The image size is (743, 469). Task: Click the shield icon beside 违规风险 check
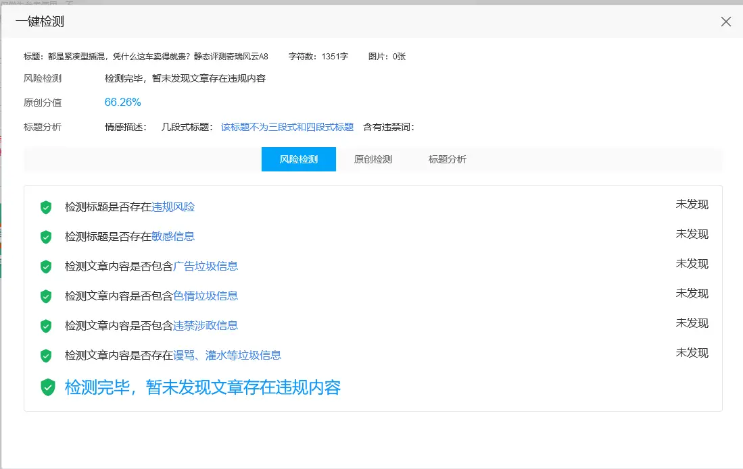[x=46, y=207]
